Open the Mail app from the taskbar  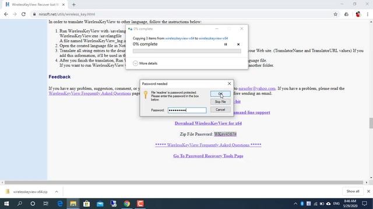coord(100,204)
